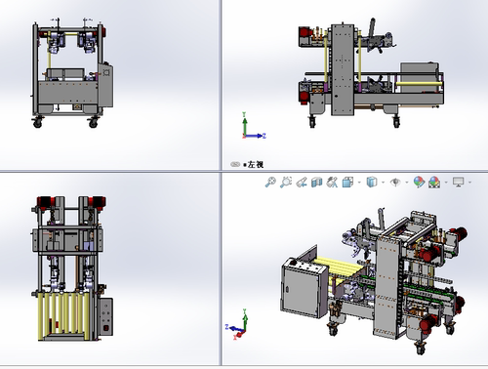Open the Apply Scene dropdown arrow

coord(446,183)
